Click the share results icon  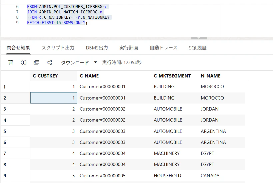[49, 62]
